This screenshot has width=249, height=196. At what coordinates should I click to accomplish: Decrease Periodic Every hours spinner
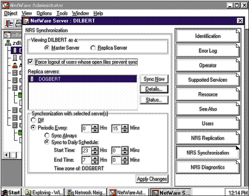tap(95, 131)
